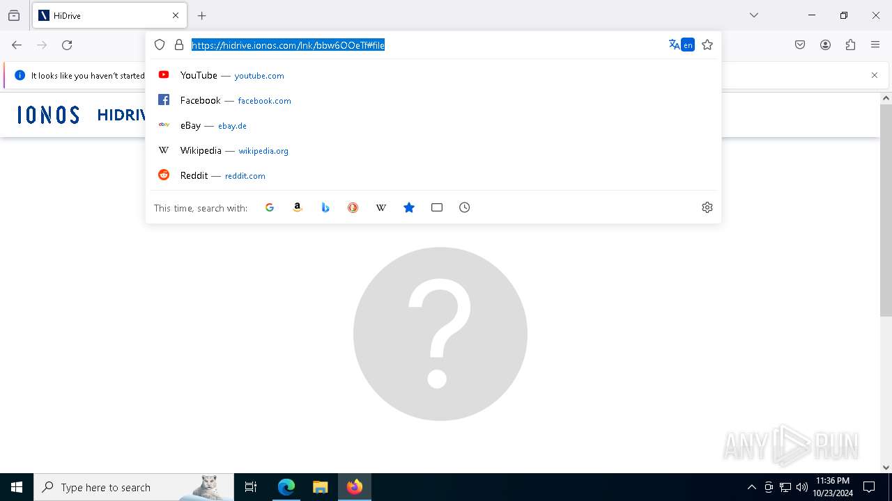The image size is (892, 501).
Task: Choose the Wikipedia suggestion
Action: (x=433, y=150)
